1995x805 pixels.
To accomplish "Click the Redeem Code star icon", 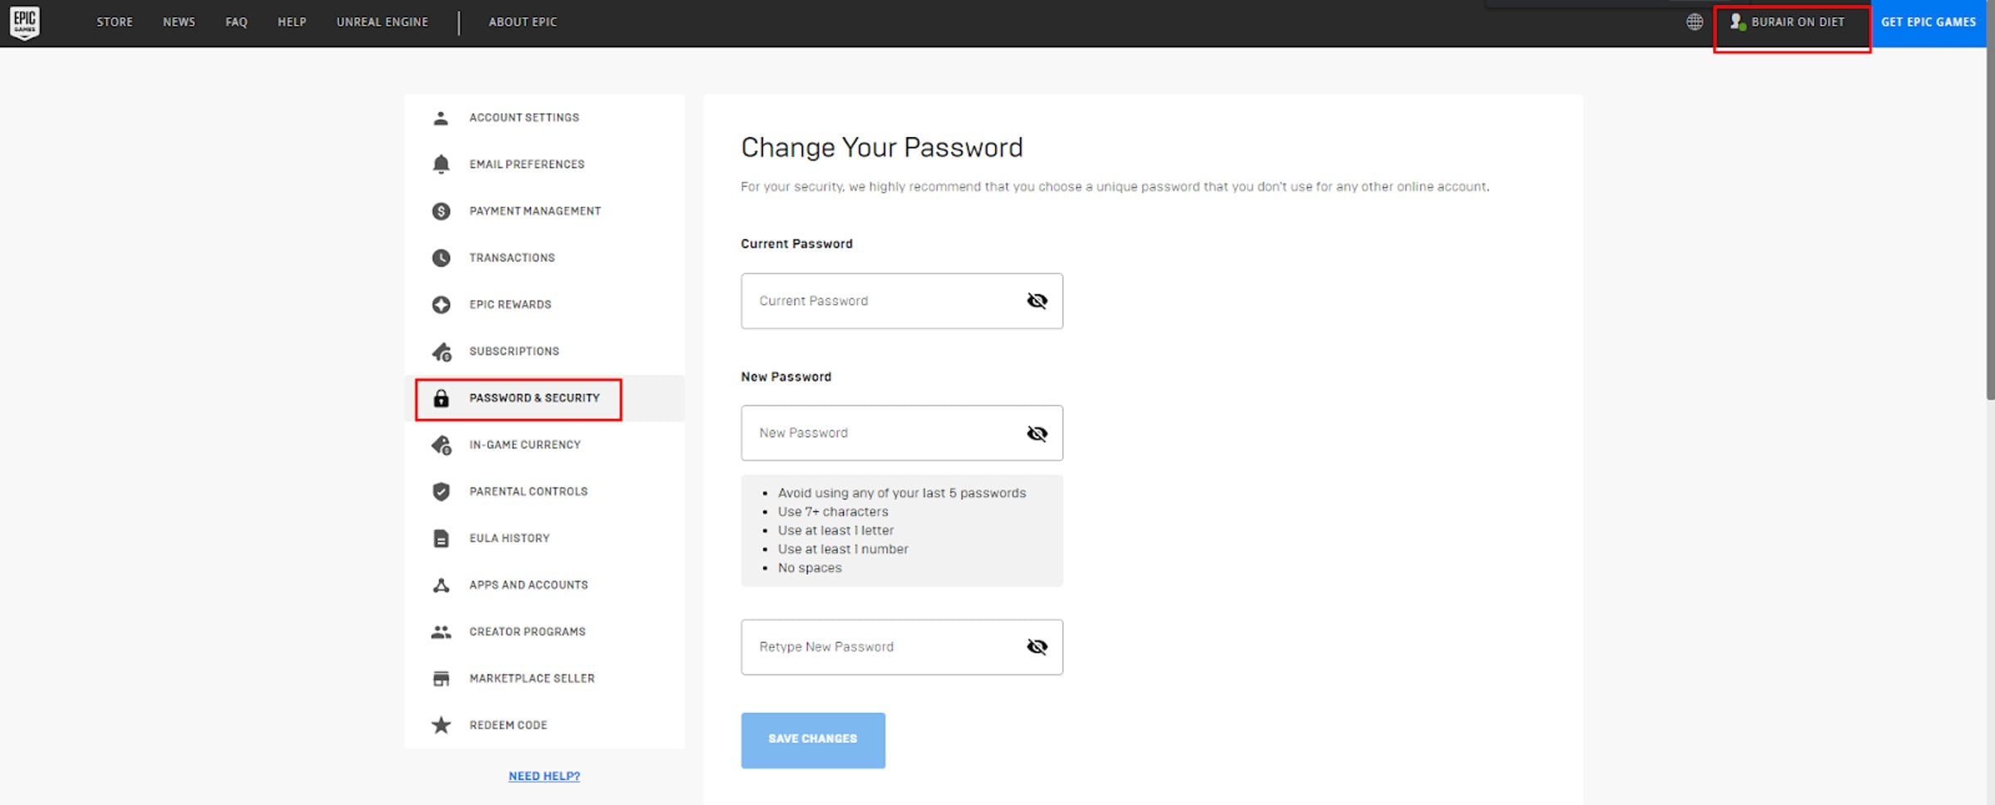I will coord(441,724).
